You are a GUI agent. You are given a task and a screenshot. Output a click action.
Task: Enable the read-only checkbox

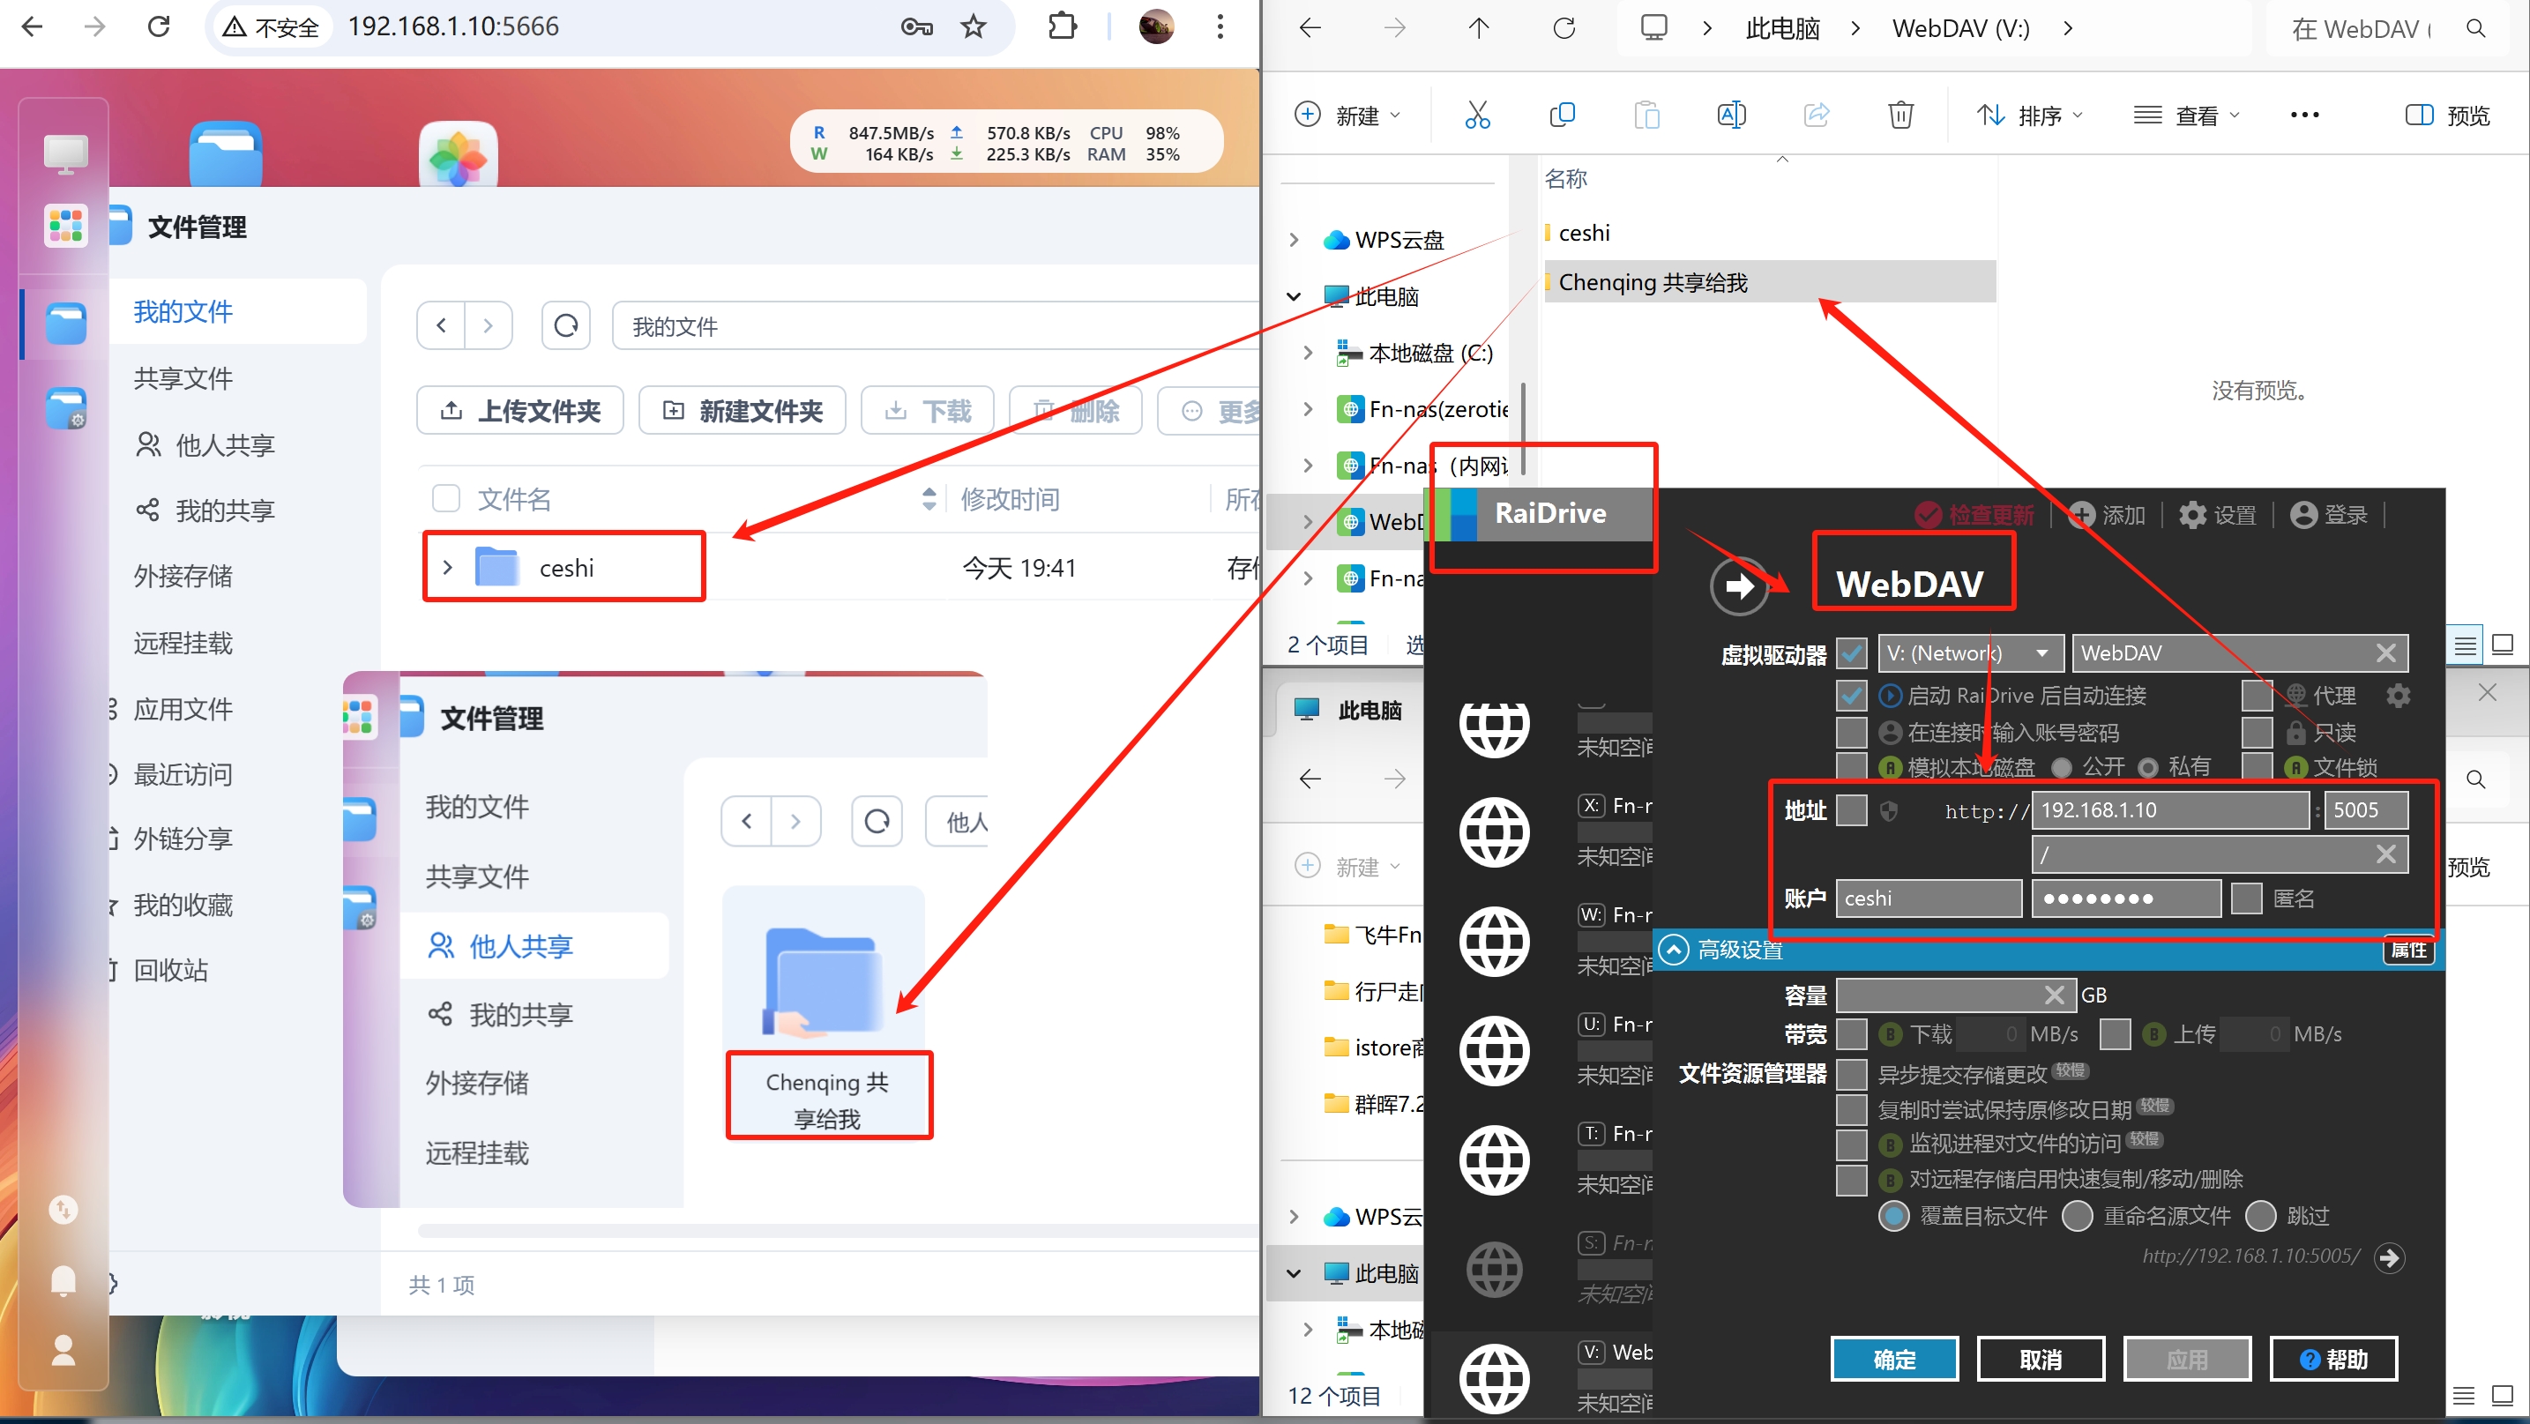[2257, 732]
